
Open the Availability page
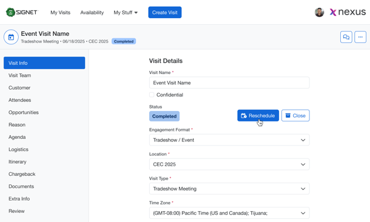point(92,13)
